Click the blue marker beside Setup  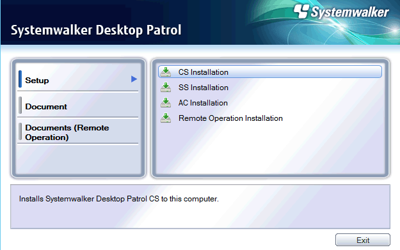20,79
